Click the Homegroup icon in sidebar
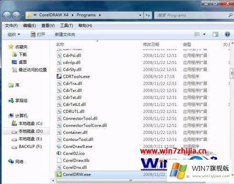 (x=11, y=101)
